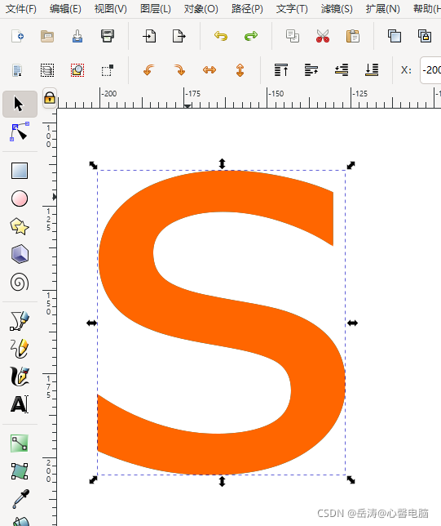Select the Mesh gradient tool
The width and height of the screenshot is (441, 526).
pyautogui.click(x=20, y=471)
